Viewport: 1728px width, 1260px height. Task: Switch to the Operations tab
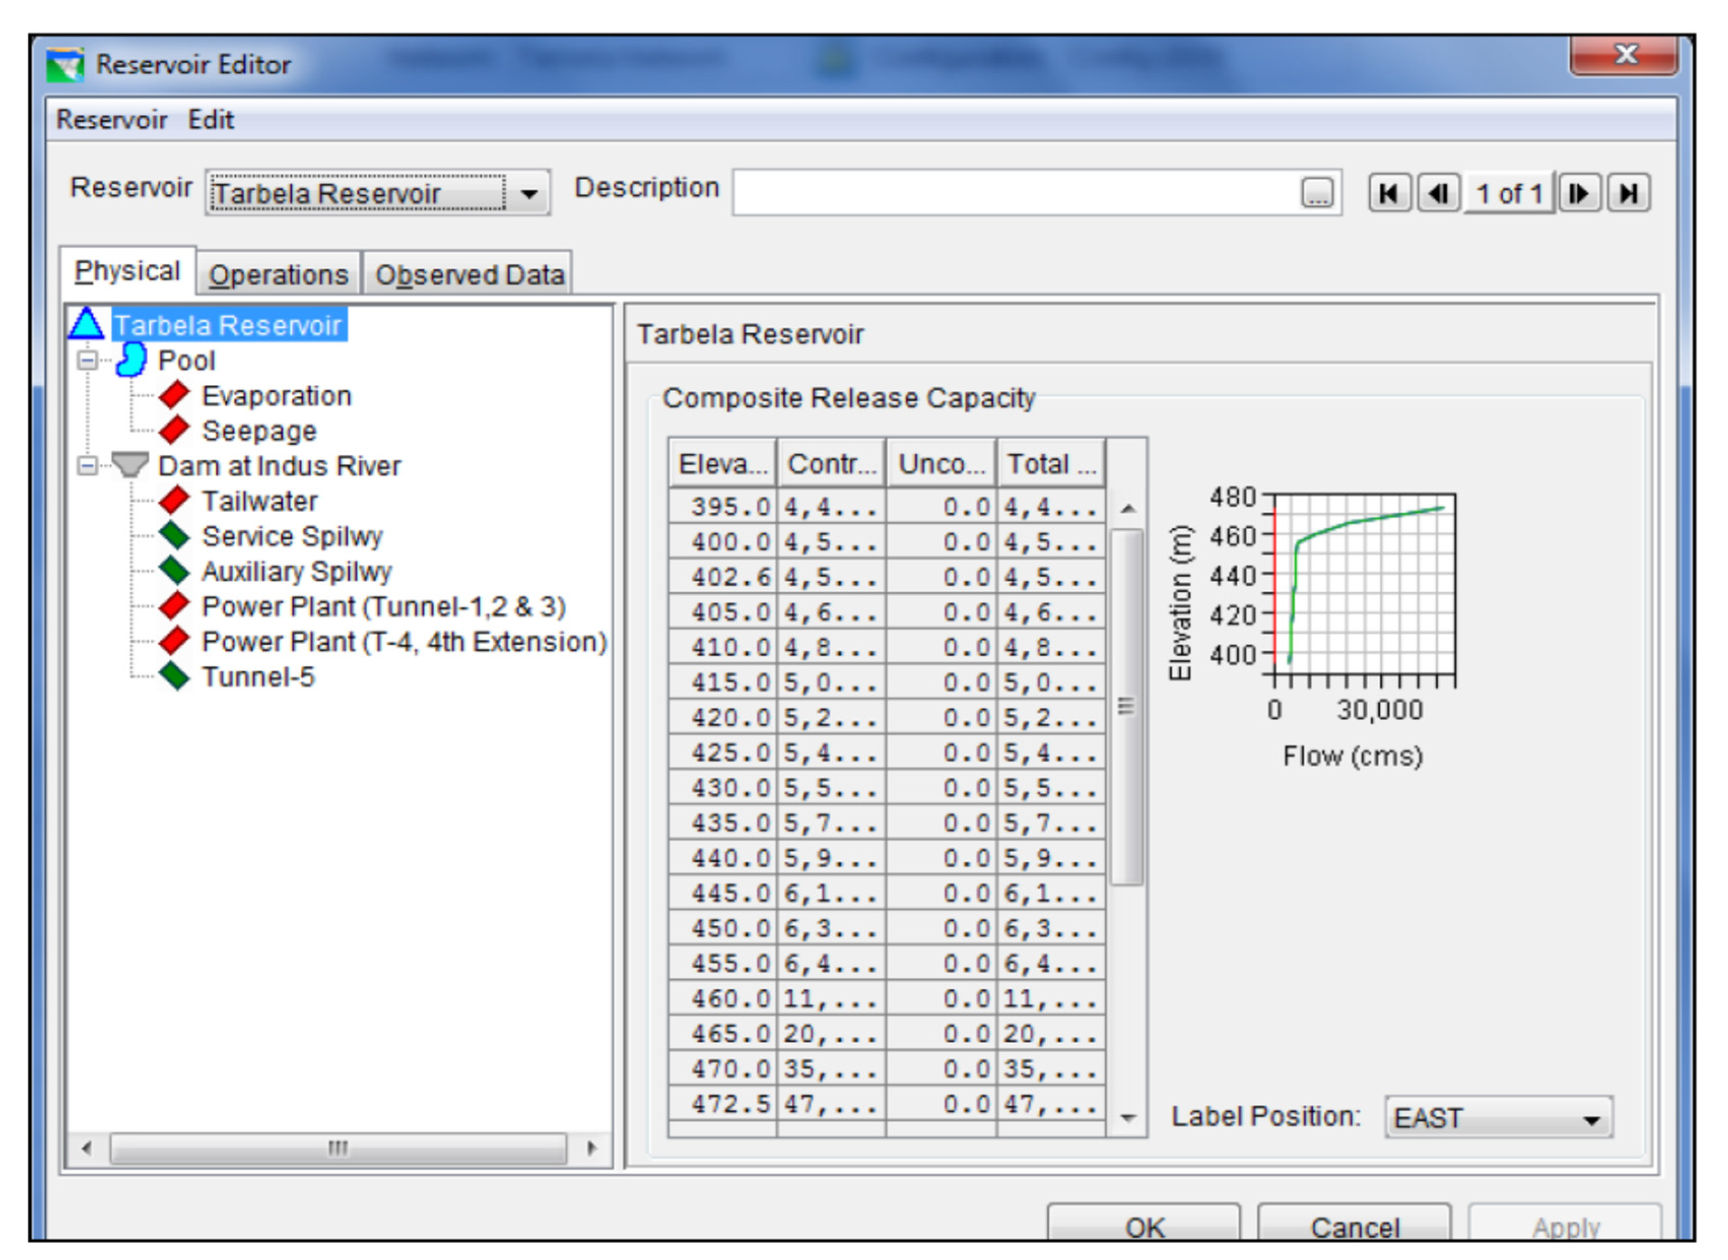[x=278, y=275]
